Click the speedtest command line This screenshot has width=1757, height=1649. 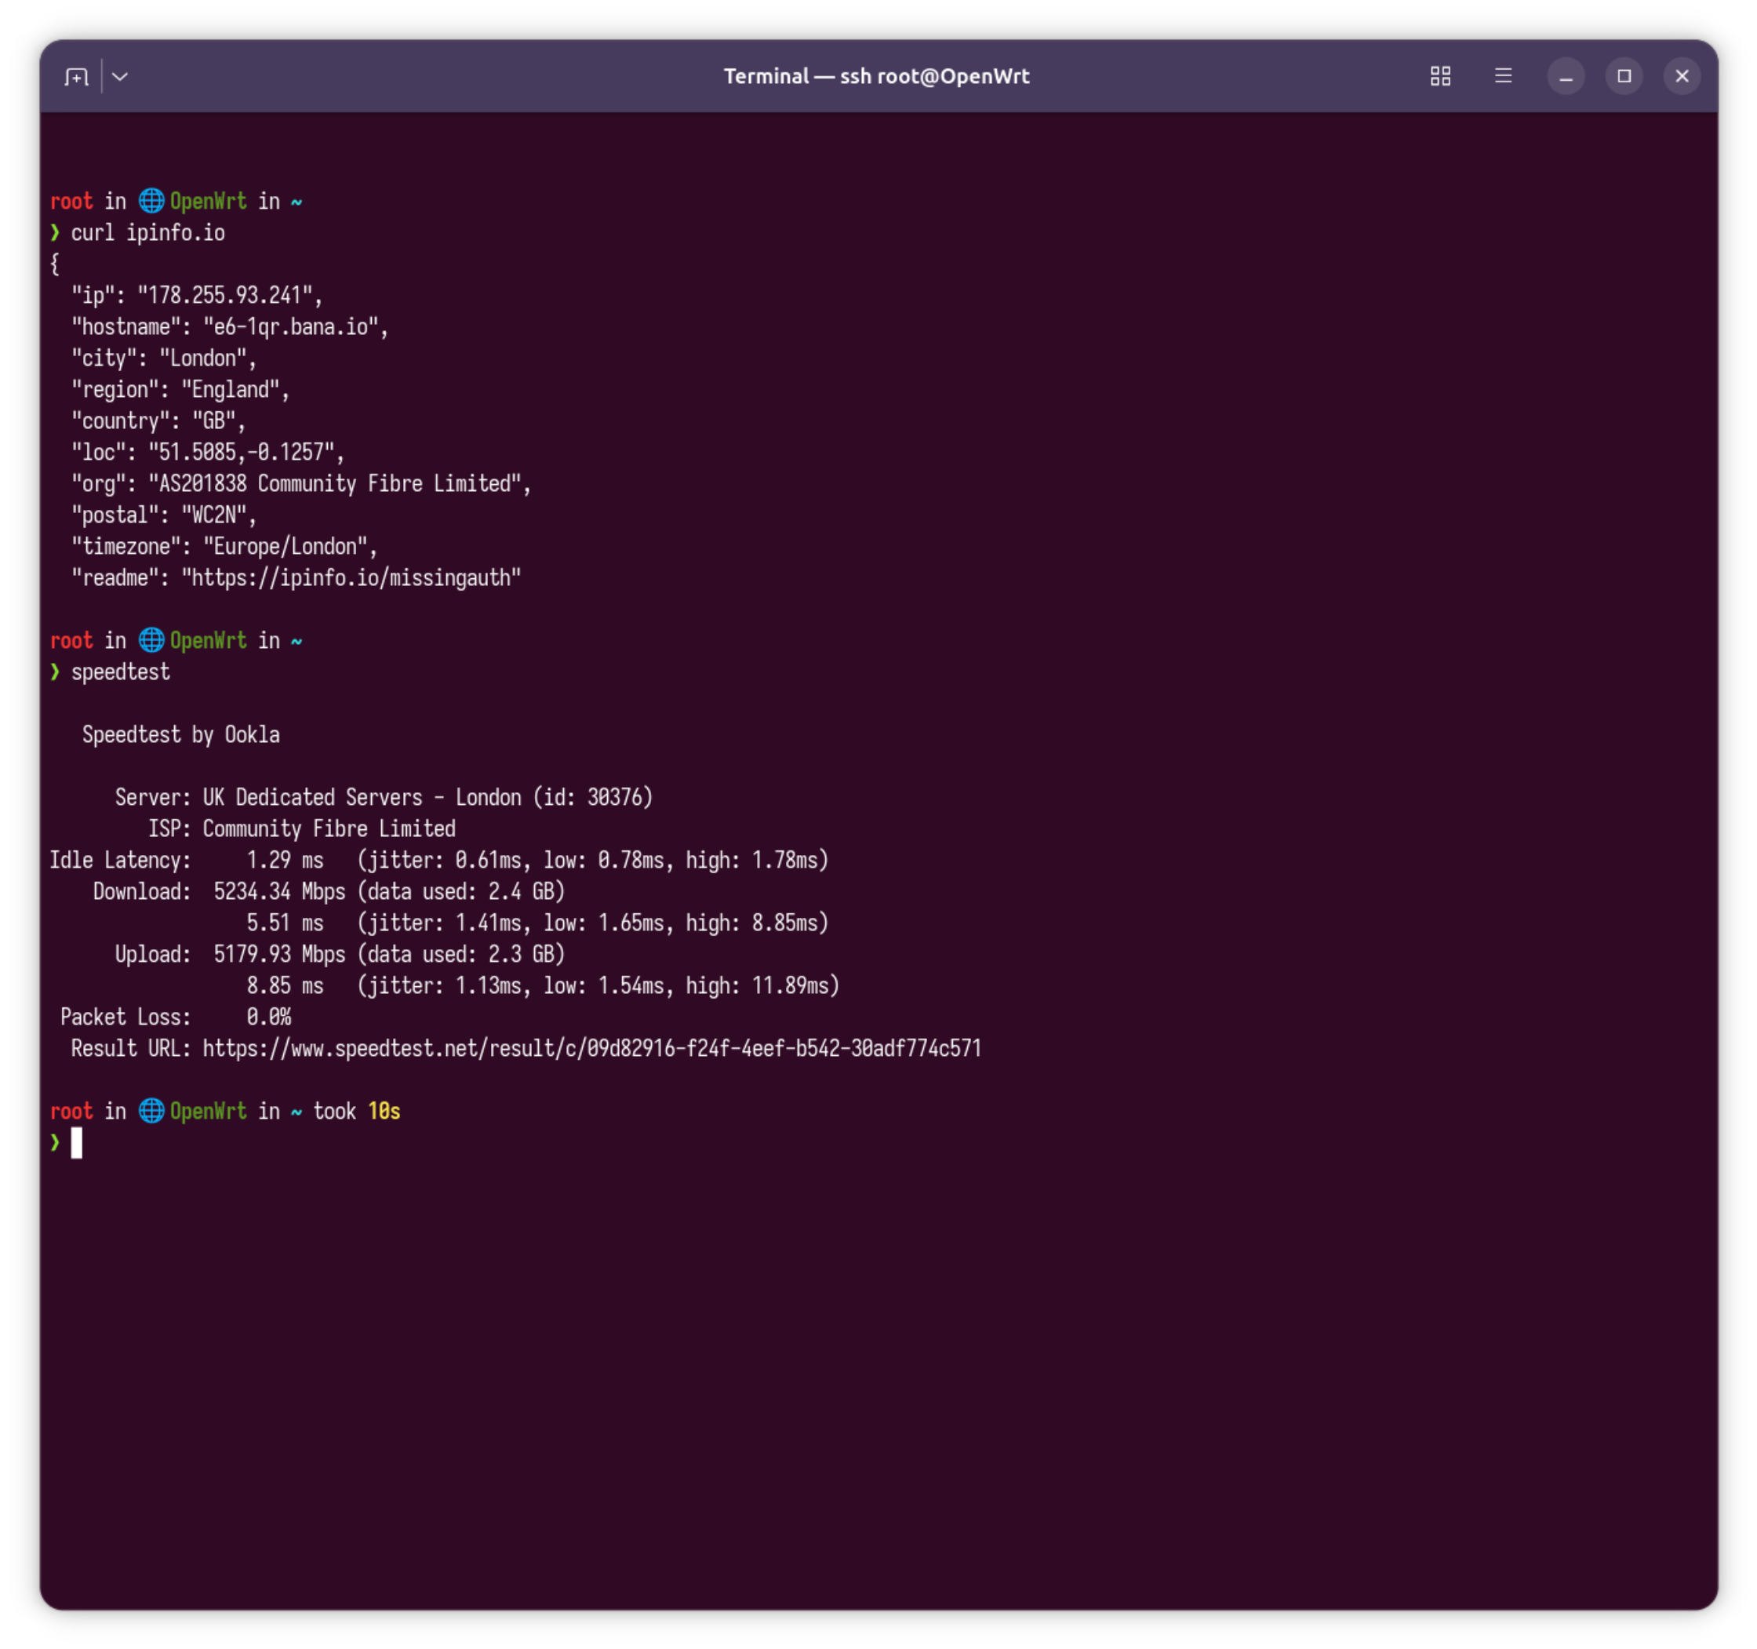point(120,672)
